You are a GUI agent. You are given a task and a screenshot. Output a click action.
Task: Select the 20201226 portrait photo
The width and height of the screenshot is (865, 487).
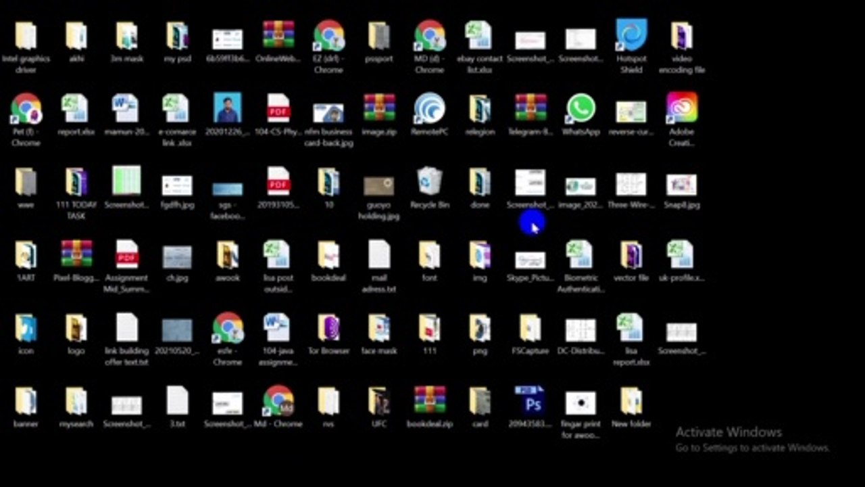[x=228, y=109]
